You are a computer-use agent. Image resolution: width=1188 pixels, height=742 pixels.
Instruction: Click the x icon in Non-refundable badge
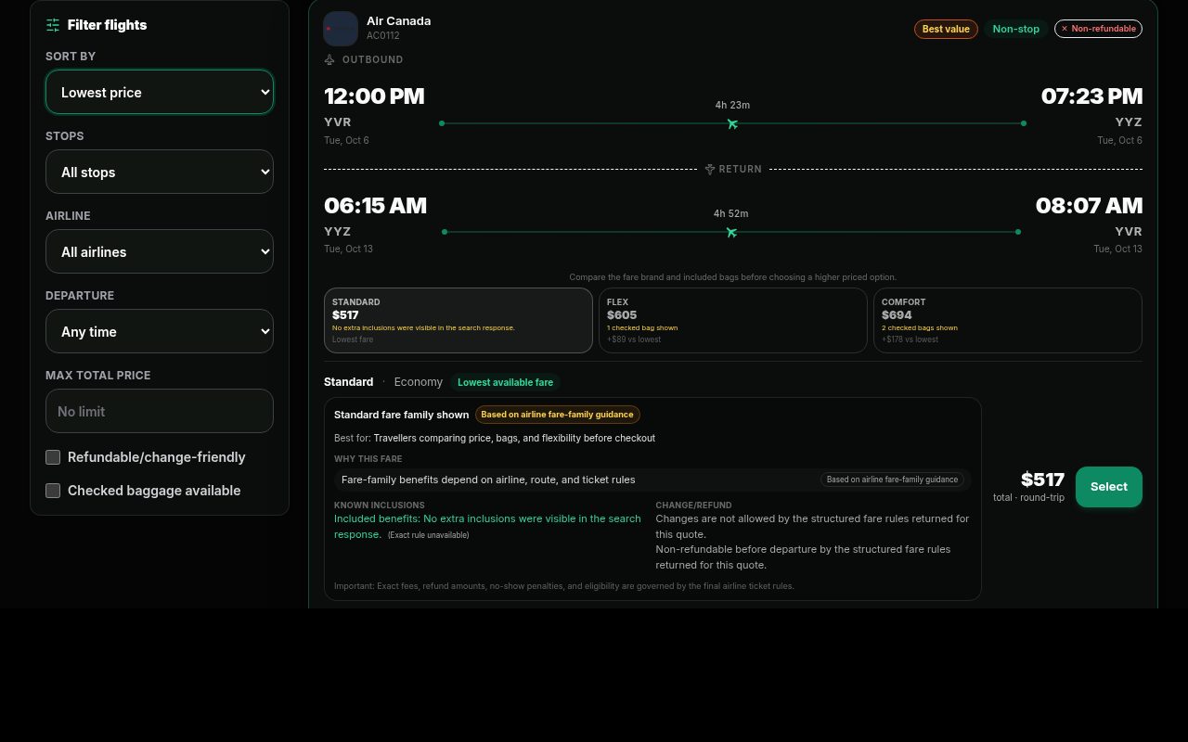[1065, 29]
